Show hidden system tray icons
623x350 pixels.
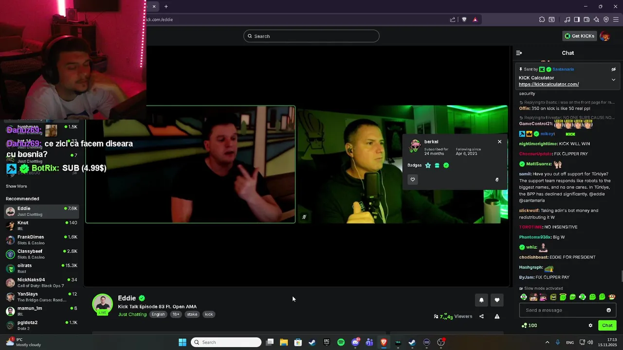[547, 342]
